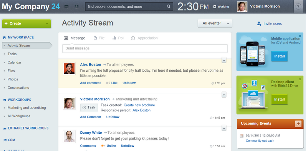Unfollow Alex Boston's post
Viewport: 308px width, 151px height.
[x=129, y=83]
